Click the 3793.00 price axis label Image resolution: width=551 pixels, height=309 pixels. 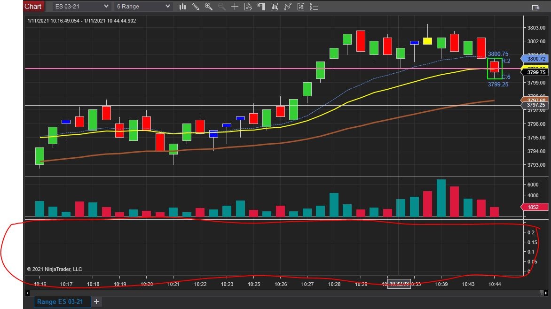pyautogui.click(x=536, y=165)
